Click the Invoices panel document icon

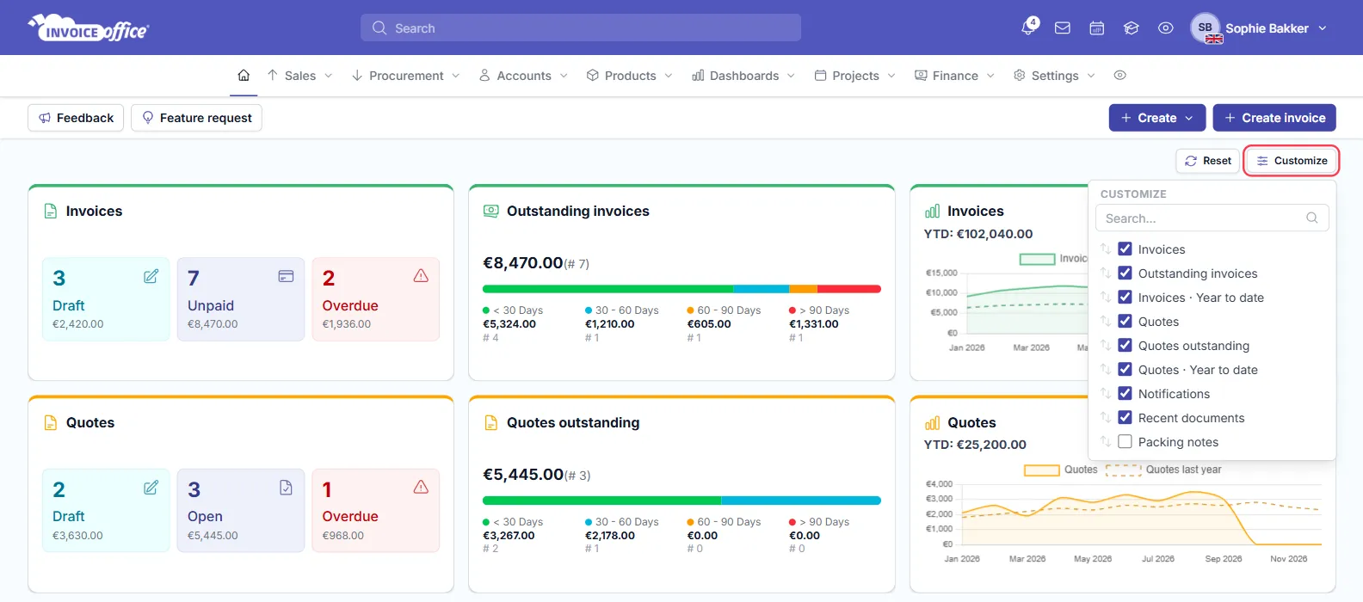51,212
